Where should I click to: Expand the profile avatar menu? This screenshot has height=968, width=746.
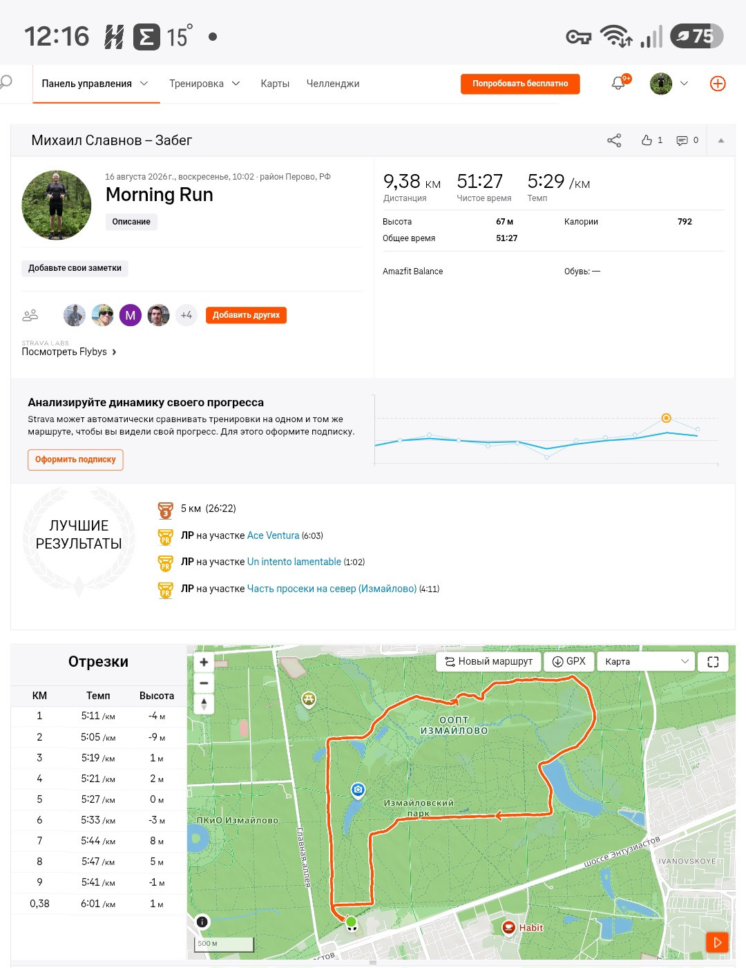coord(669,84)
